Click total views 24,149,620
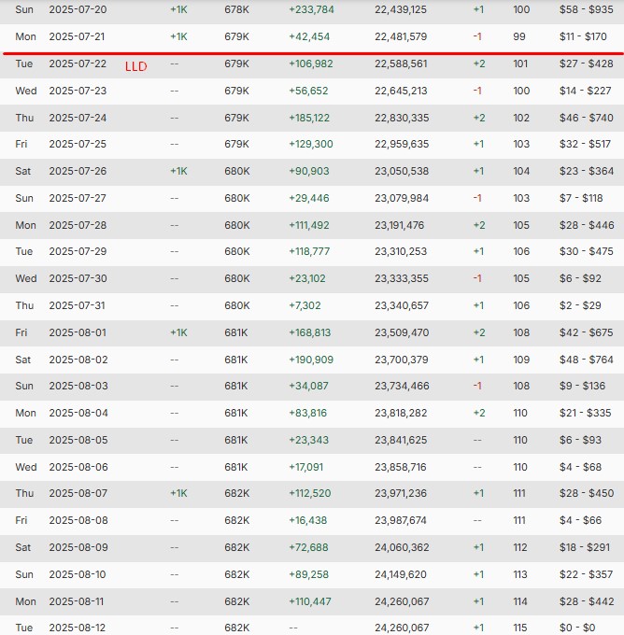This screenshot has height=635, width=624. [x=401, y=574]
